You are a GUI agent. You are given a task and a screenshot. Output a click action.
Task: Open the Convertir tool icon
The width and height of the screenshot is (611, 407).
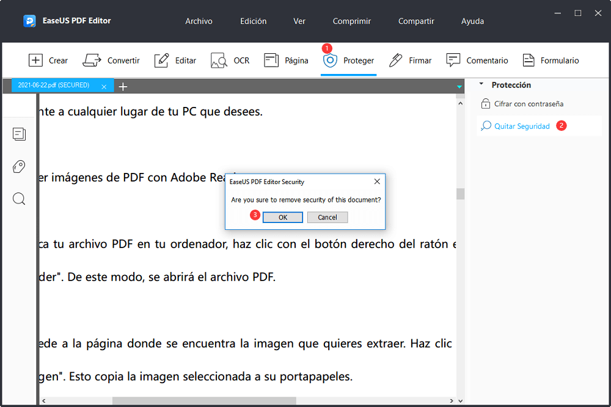pyautogui.click(x=92, y=61)
